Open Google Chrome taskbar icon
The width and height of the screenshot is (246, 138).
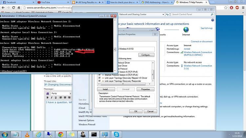tap(61, 134)
